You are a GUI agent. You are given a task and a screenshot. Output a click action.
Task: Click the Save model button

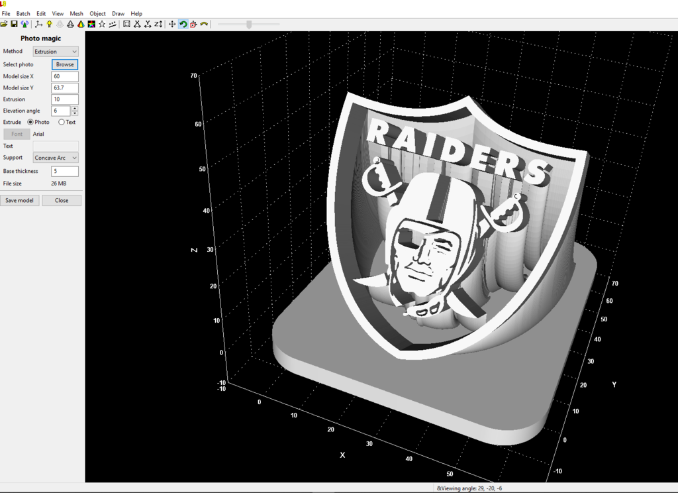(19, 200)
